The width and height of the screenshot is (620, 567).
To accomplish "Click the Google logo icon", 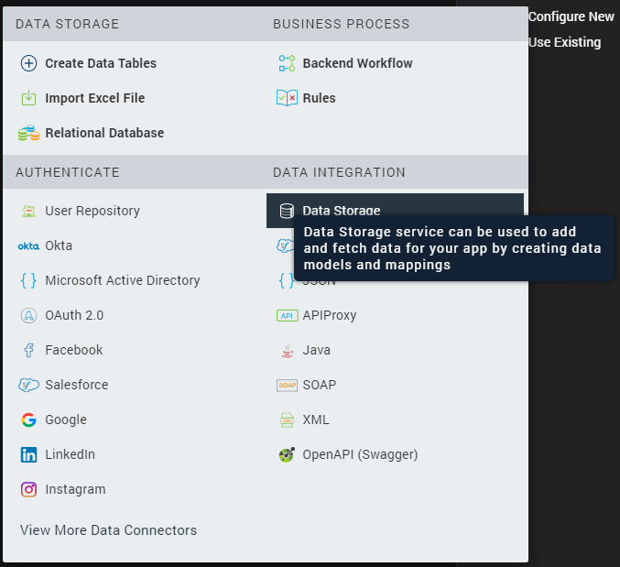I will (x=28, y=420).
